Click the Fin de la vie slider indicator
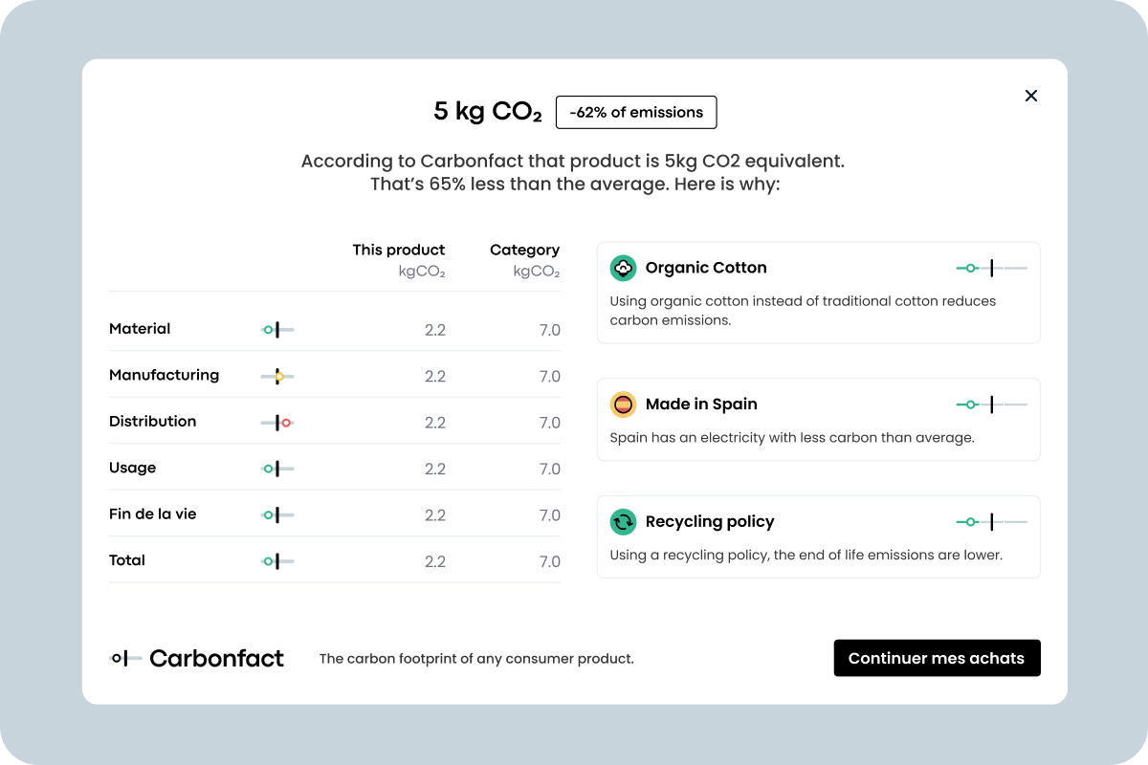The width and height of the screenshot is (1148, 765). click(276, 514)
